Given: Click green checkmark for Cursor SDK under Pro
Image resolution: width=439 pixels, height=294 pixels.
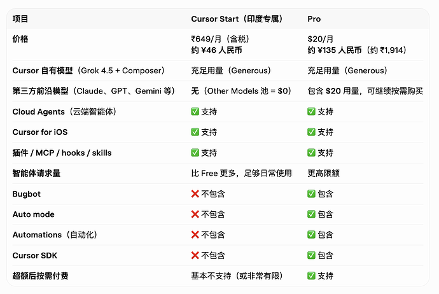Looking at the screenshot, I should click(x=311, y=255).
